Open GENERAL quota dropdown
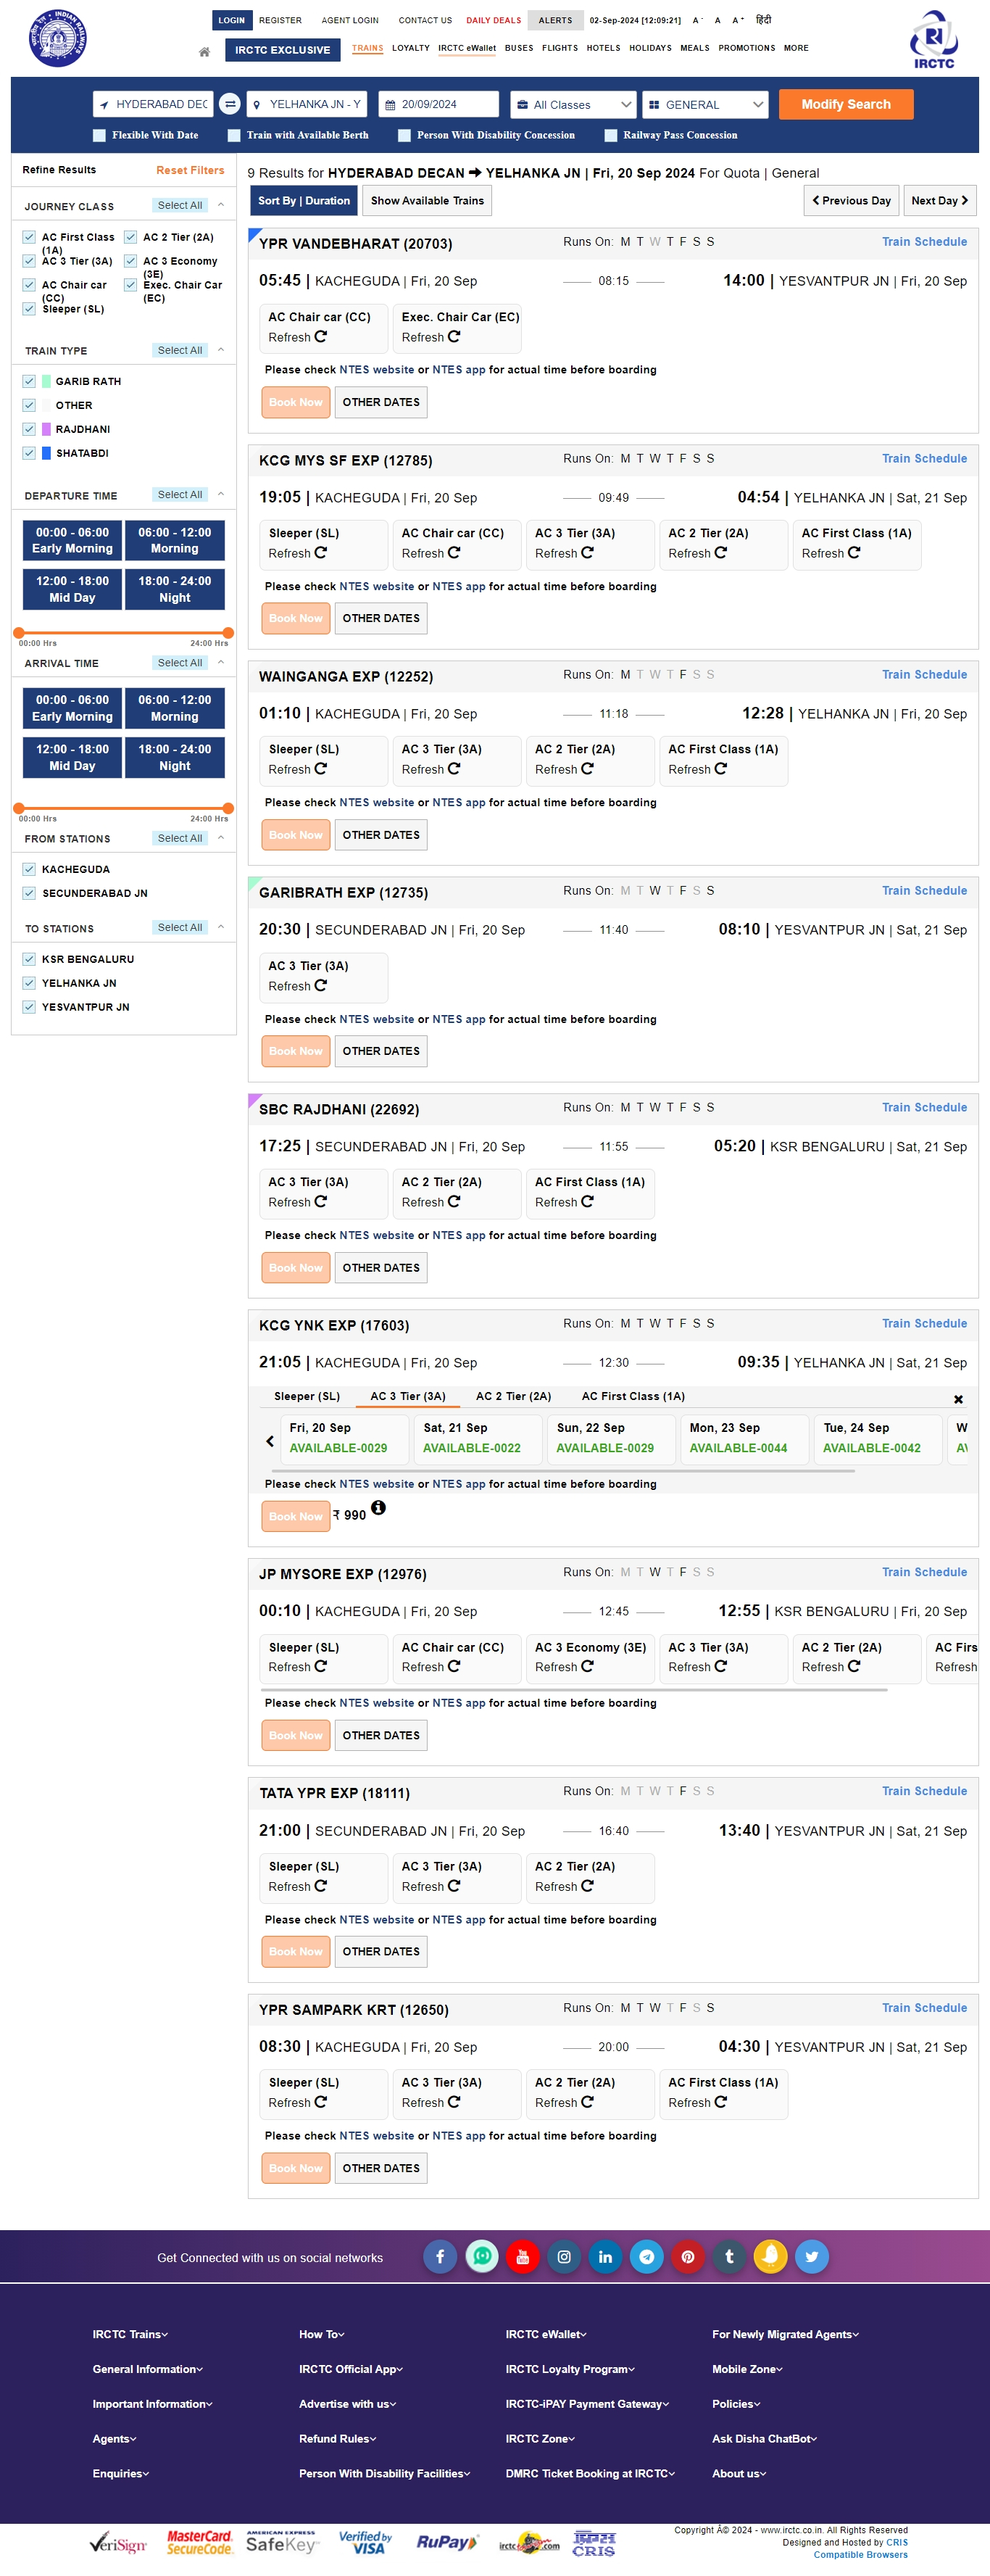This screenshot has width=990, height=2576. point(705,104)
